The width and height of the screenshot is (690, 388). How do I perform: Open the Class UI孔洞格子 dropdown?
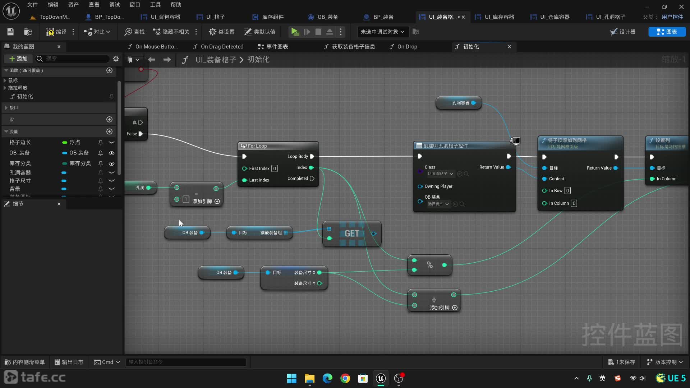point(440,174)
